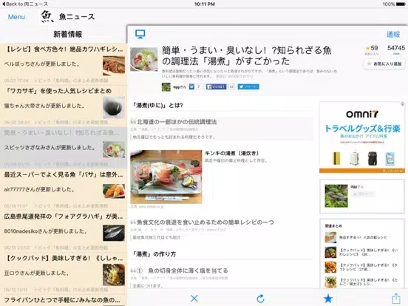Open the カワハギレシピ news item
This screenshot has width=408, height=306.
64,64
